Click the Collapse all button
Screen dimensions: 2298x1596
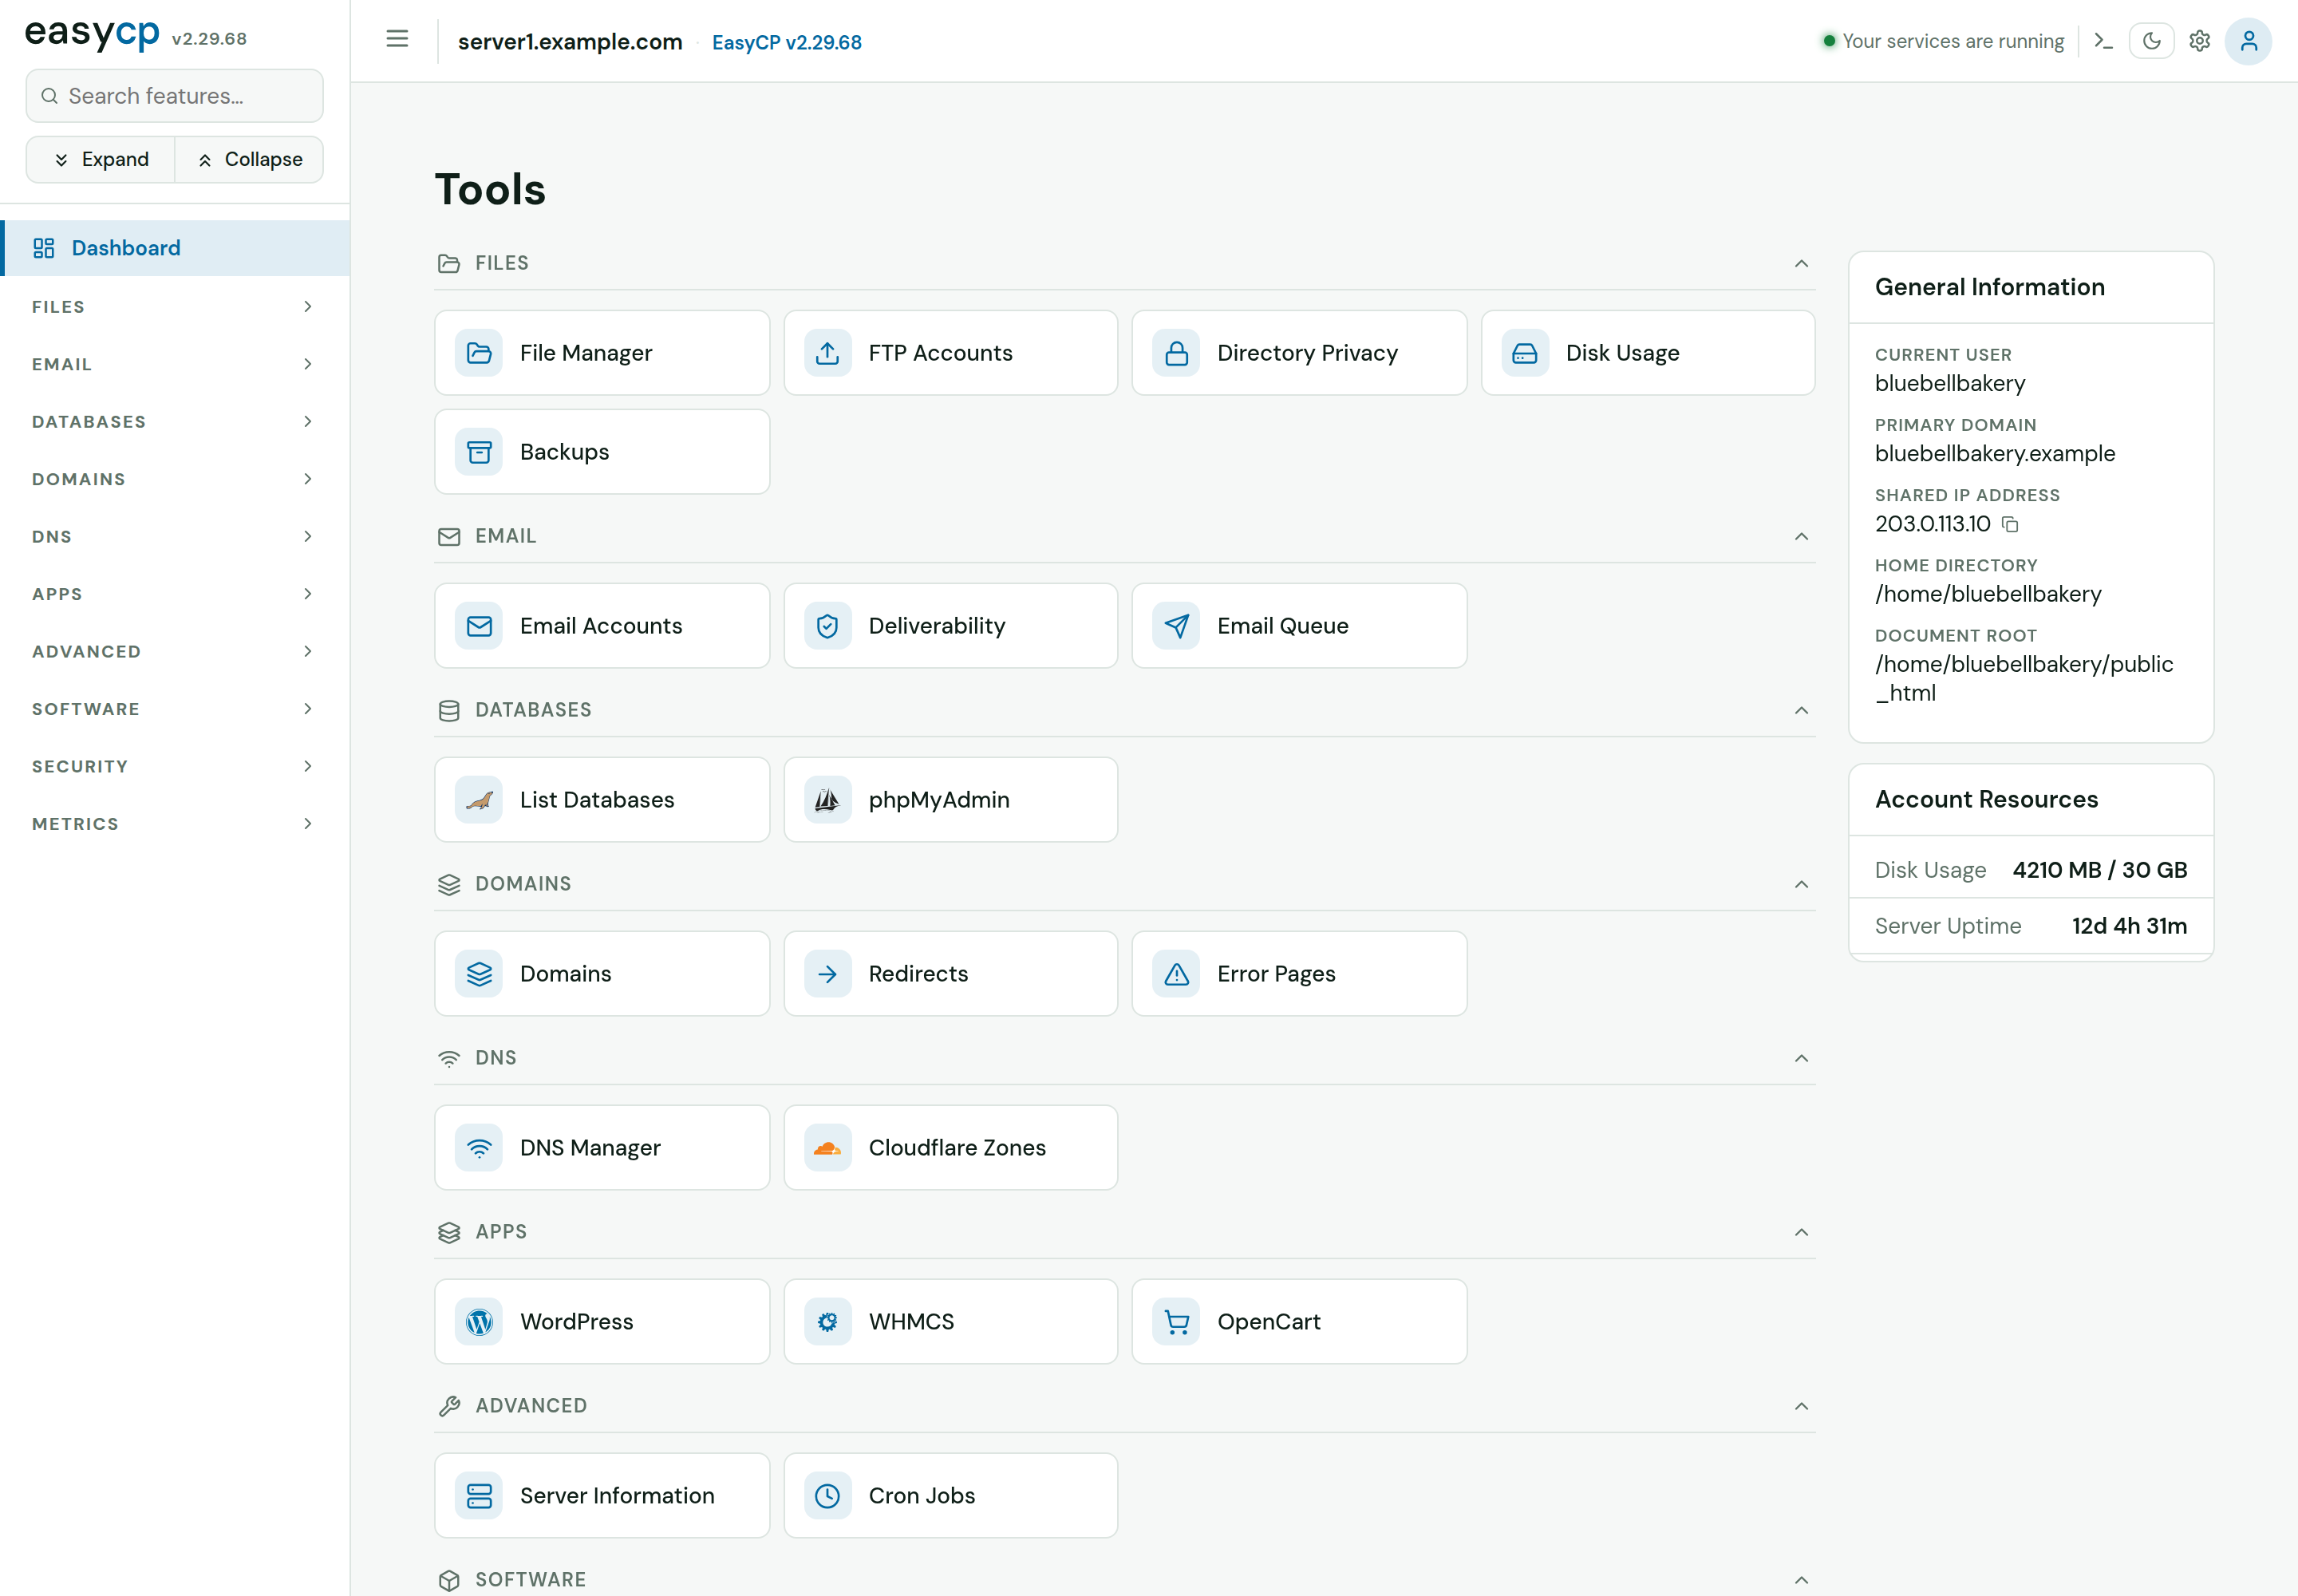[x=249, y=159]
